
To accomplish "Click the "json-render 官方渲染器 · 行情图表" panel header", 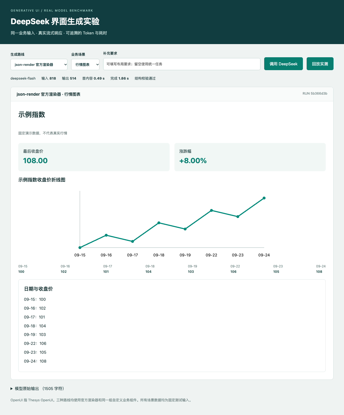I will (48, 94).
